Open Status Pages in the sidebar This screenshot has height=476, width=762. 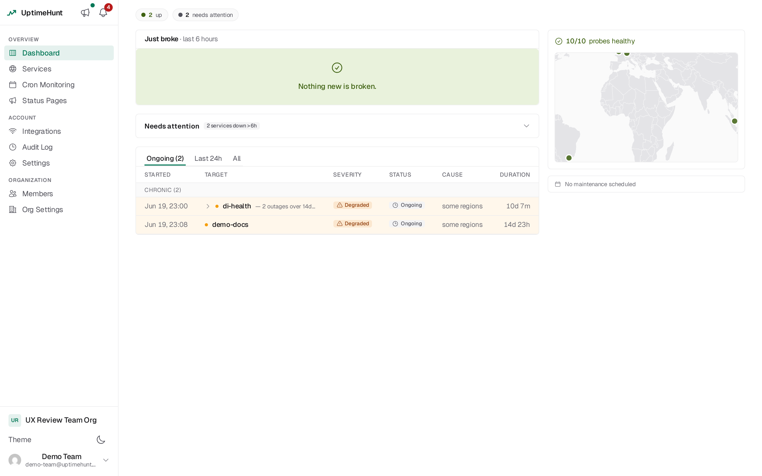click(59, 100)
